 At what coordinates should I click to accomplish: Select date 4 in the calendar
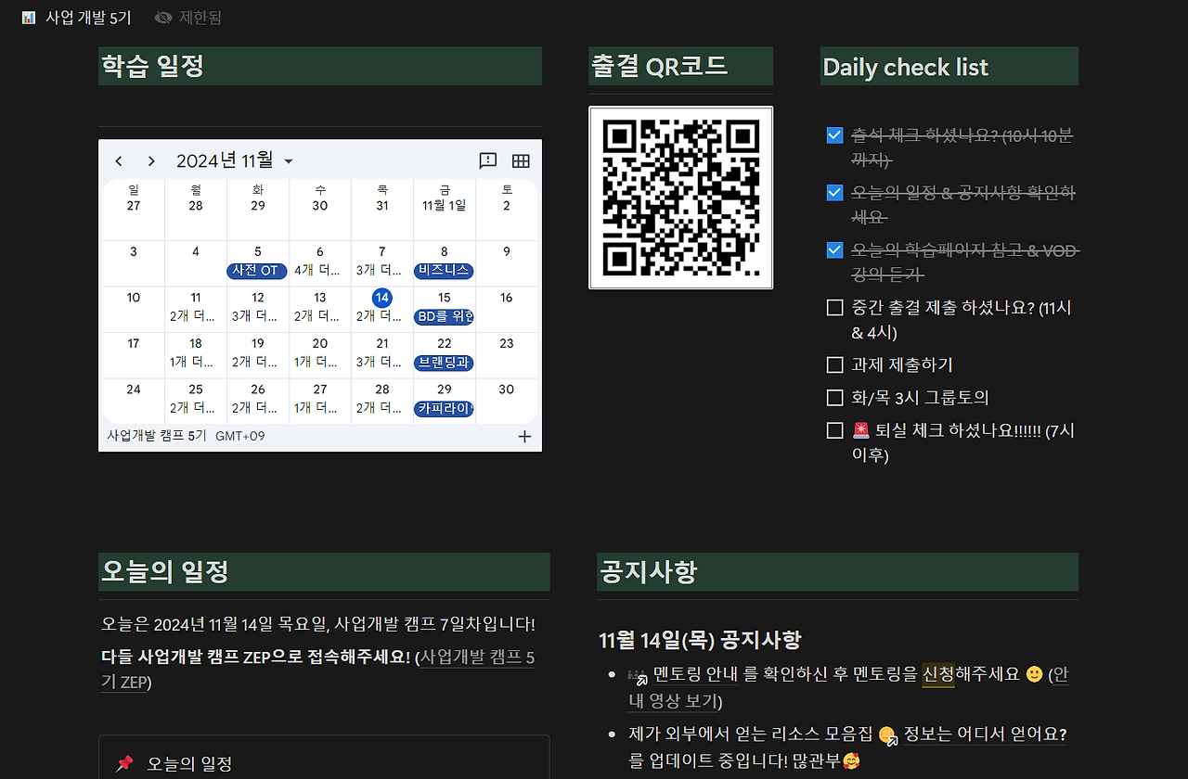pyautogui.click(x=196, y=251)
